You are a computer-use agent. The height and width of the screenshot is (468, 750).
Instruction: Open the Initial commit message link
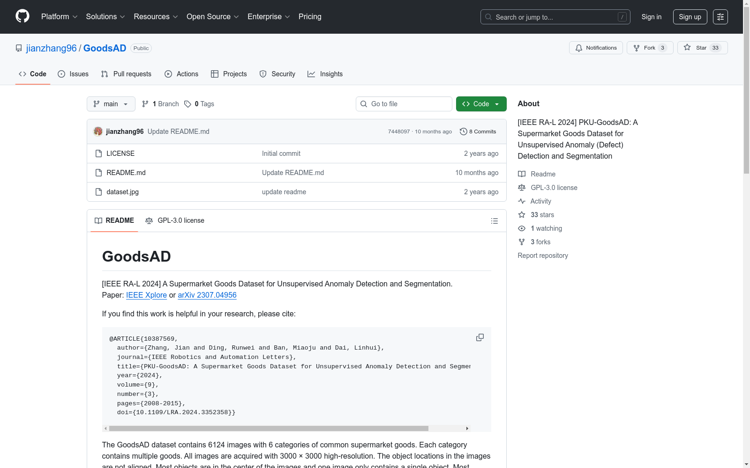[281, 154]
